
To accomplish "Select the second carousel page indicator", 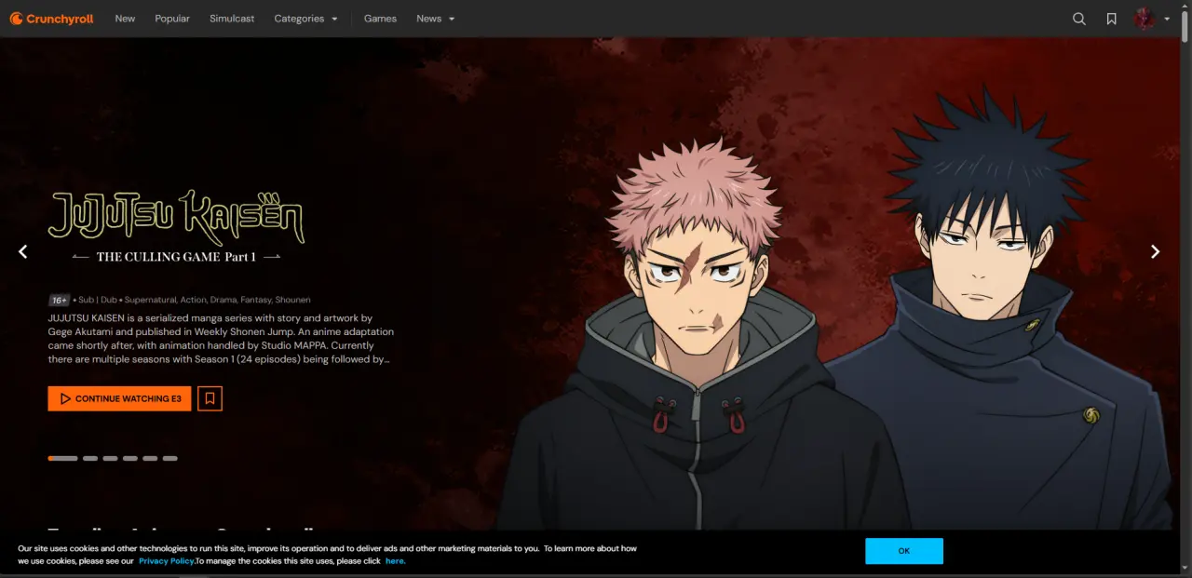I will point(90,458).
